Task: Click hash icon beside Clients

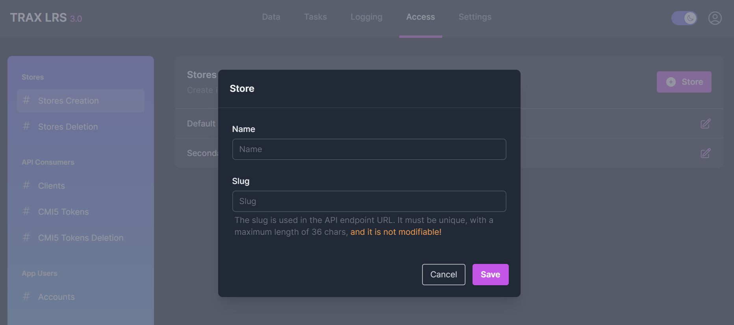Action: coord(26,186)
